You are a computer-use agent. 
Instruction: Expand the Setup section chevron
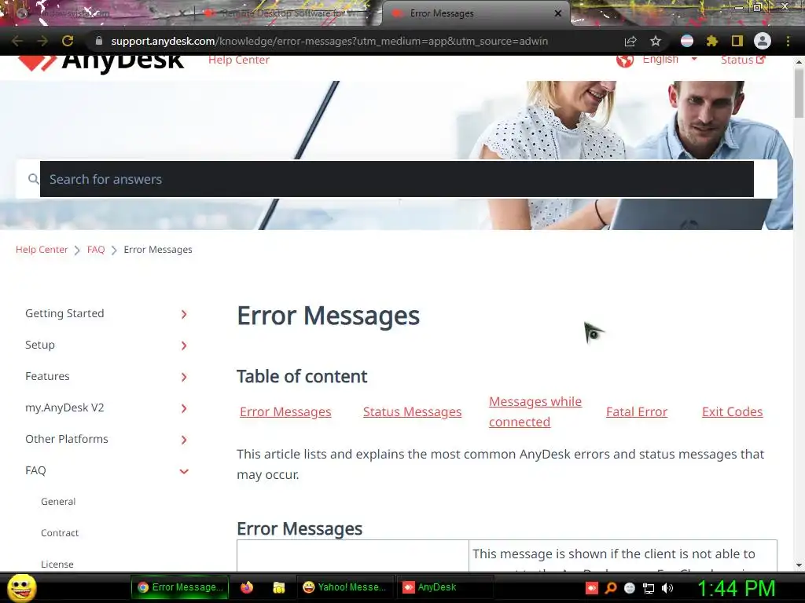184,345
